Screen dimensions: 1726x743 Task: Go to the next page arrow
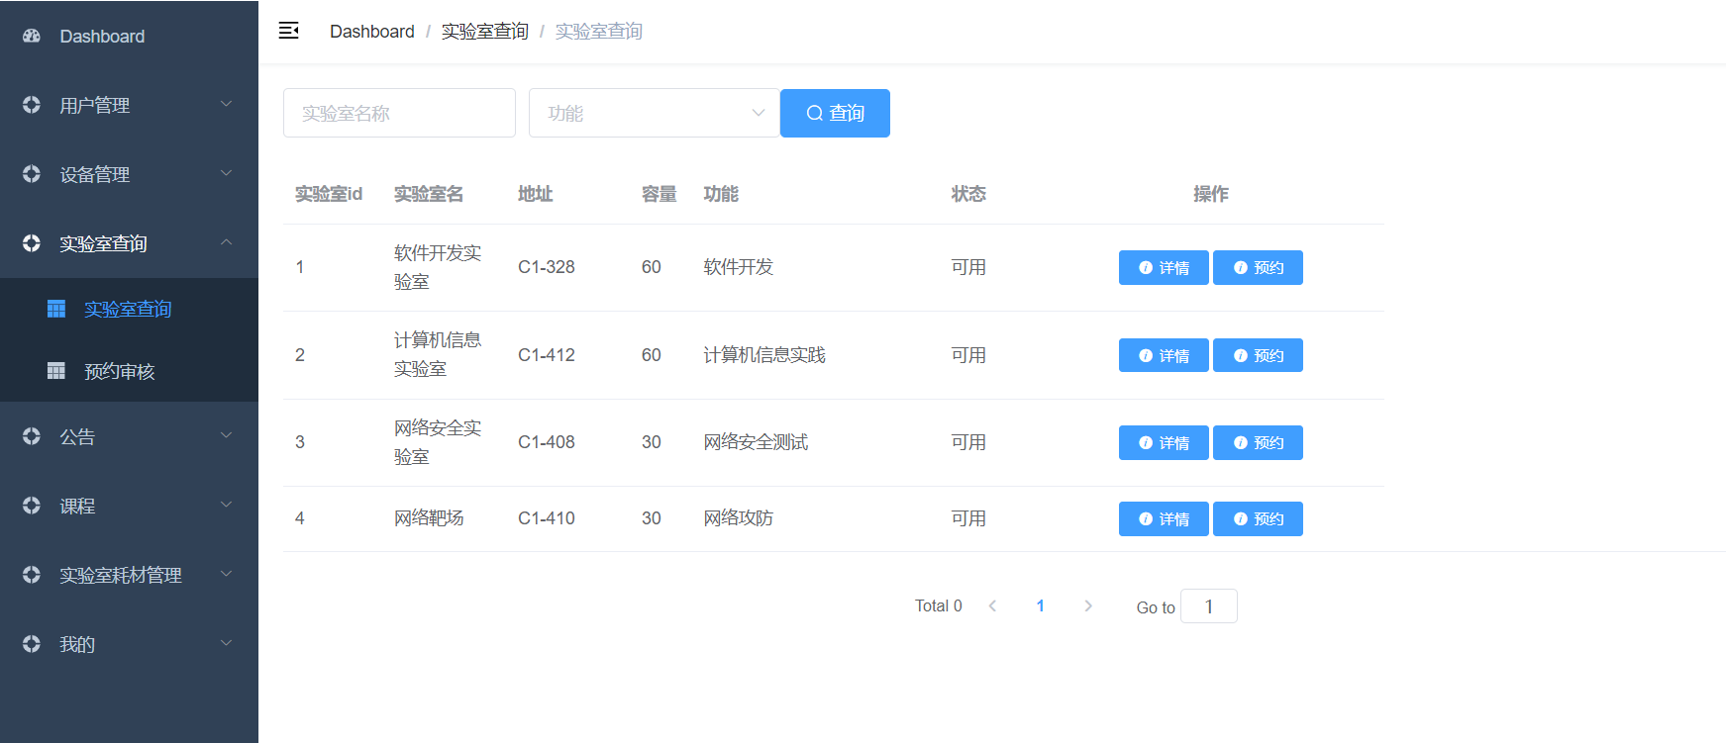click(1088, 605)
